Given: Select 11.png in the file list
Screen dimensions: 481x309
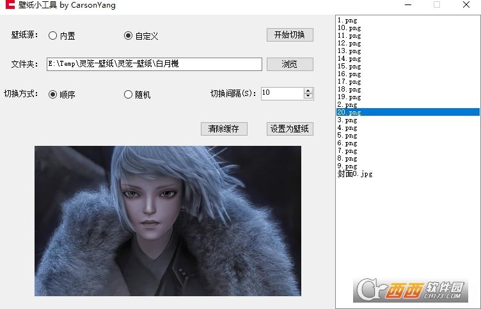Looking at the screenshot, I should coord(407,36).
